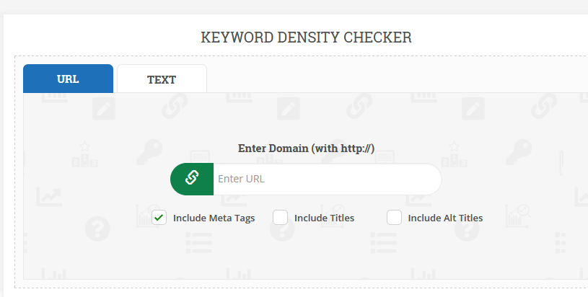Click list watermark below Include Meta Tags label
This screenshot has height=297, width=588.
pyautogui.click(x=197, y=244)
